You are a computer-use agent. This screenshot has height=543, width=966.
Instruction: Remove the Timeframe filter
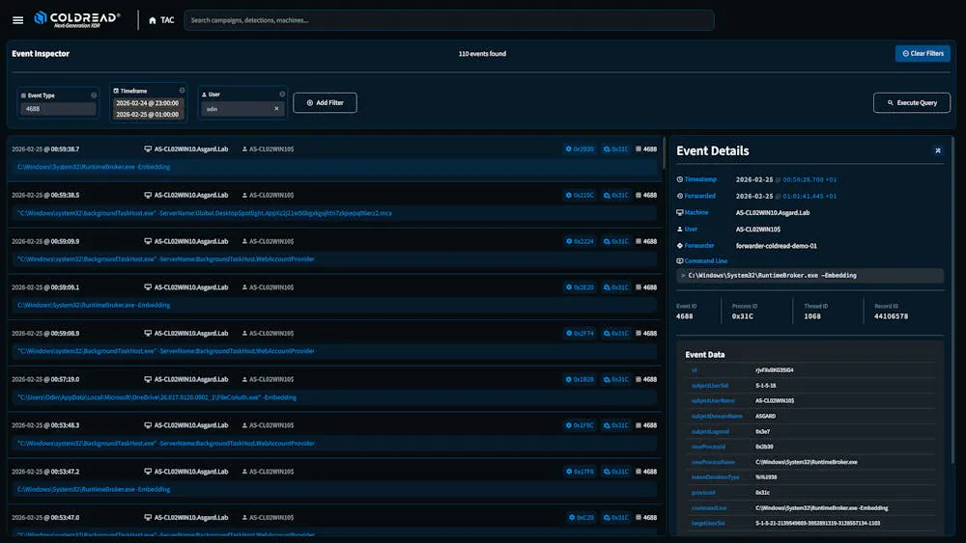coord(182,91)
